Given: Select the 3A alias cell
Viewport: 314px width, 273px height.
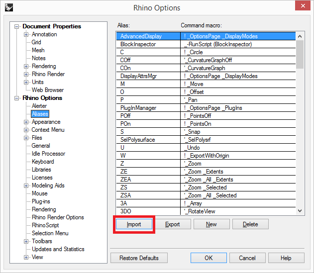Looking at the screenshot, I should click(148, 203).
